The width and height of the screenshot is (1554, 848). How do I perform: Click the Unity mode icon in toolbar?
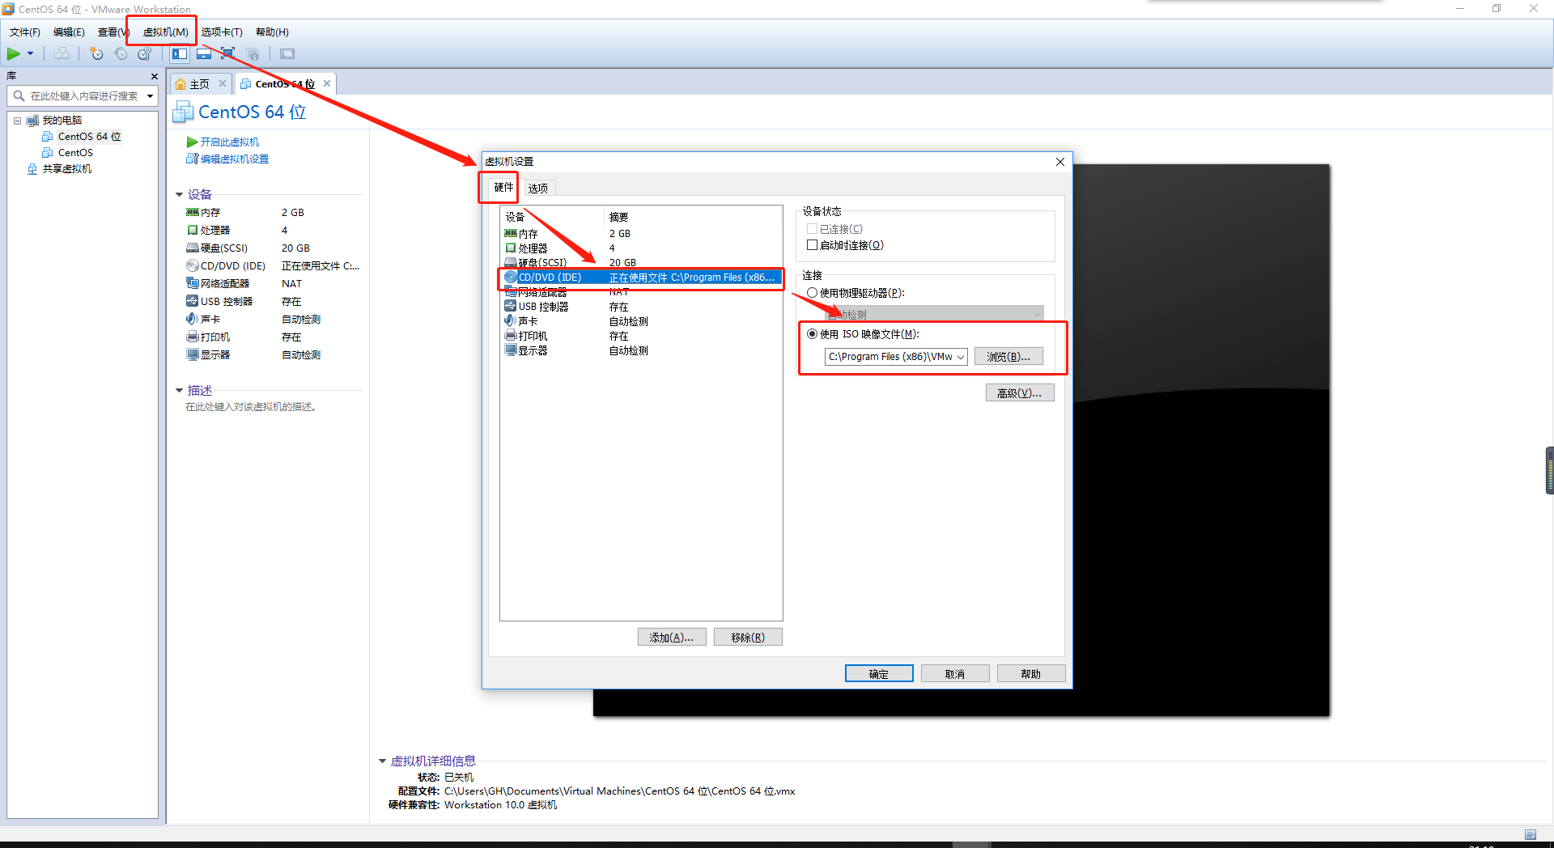(x=253, y=54)
